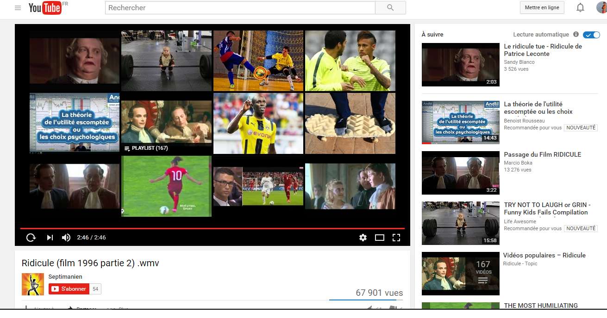
Task: Mute the player volume
Action: [66, 238]
